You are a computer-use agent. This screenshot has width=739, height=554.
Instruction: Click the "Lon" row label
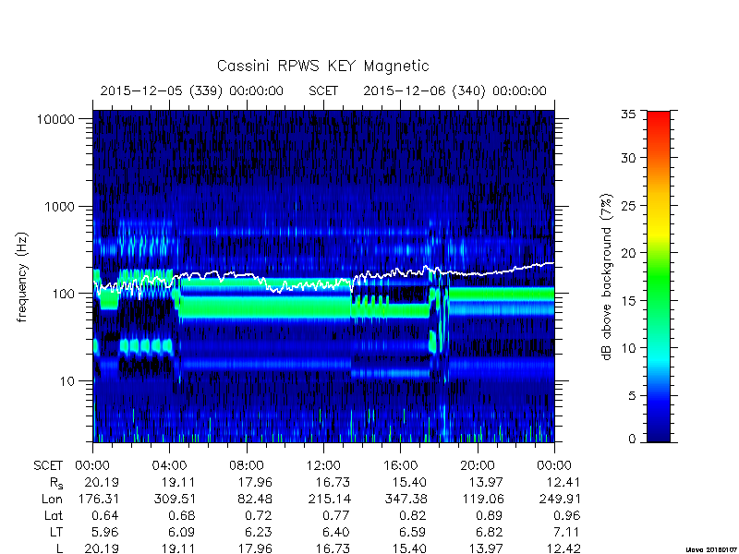point(52,499)
